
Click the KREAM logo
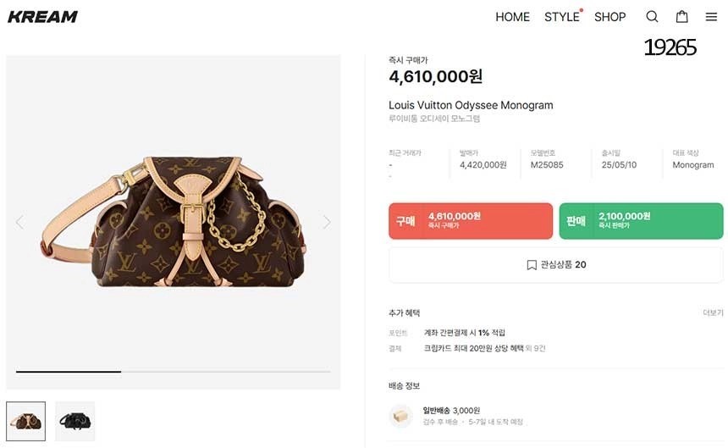coord(43,17)
